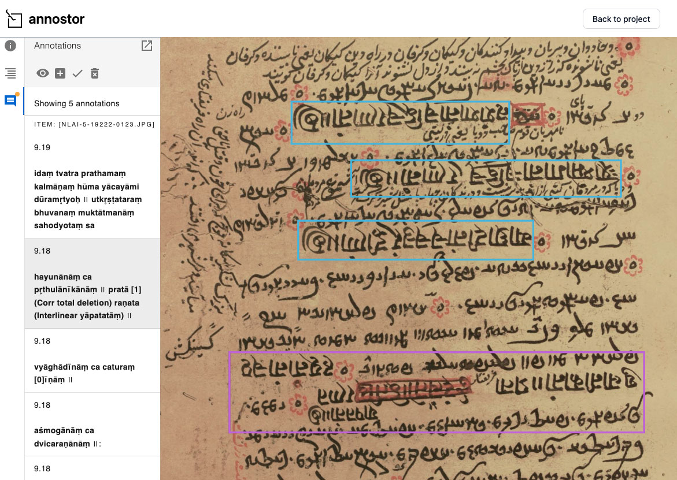Pop out the Annotations panel in new window
Screen dimensions: 677x480
click(x=147, y=46)
